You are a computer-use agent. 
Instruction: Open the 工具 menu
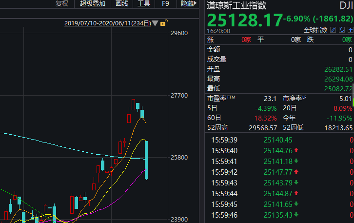pos(144,3)
